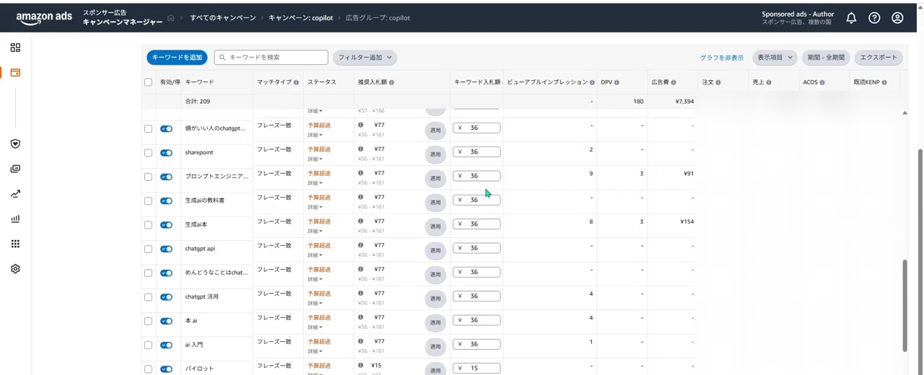
Task: Click info icon next to 売上 header
Action: tap(768, 83)
